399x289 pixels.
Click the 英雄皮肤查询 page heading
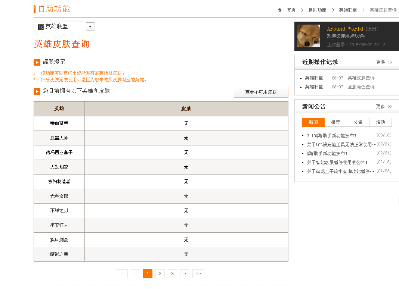tap(62, 44)
